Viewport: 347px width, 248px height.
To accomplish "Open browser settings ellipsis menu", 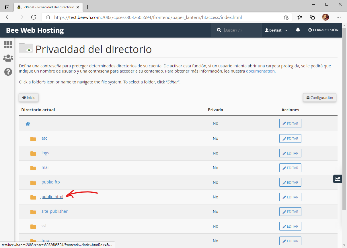I will 339,17.
